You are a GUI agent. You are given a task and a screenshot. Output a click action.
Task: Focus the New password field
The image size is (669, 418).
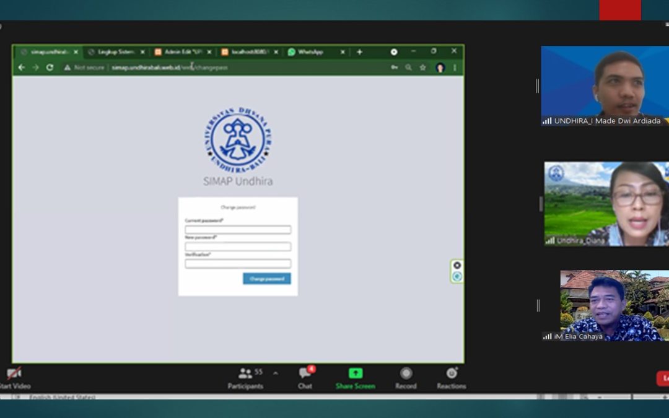[x=238, y=246]
